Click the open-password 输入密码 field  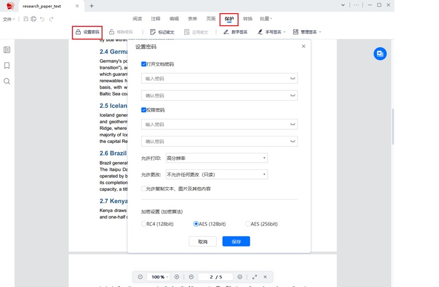point(219,78)
